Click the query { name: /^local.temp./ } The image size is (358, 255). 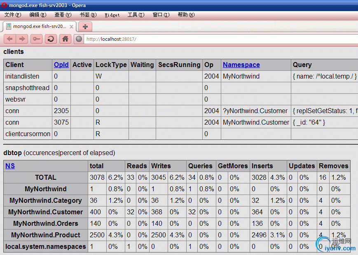pyautogui.click(x=325, y=76)
